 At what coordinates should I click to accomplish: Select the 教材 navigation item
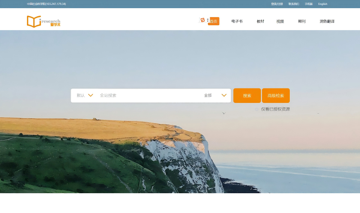tap(261, 21)
